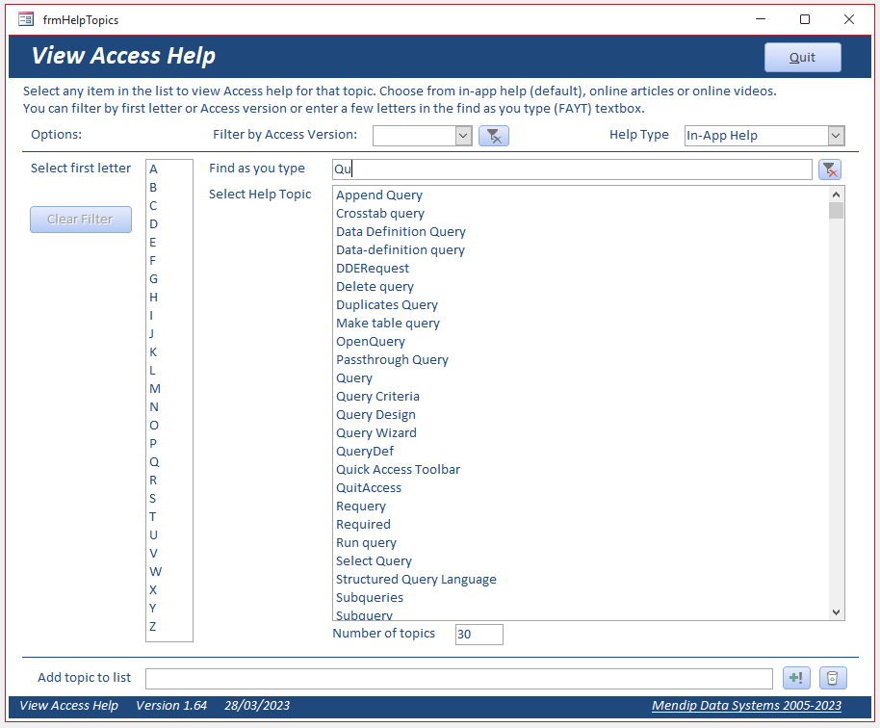
Task: Click scroll down arrow of topic list
Action: point(837,612)
